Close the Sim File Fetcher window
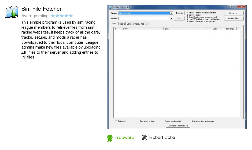This screenshot has width=252, height=150. tap(242, 7)
